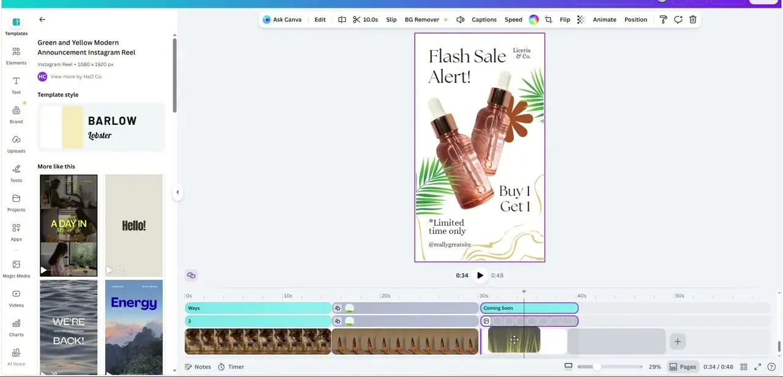
Task: Open the grid view icon
Action: (744, 367)
